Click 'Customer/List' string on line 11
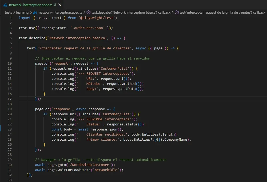267x182 pixels. 114,69
